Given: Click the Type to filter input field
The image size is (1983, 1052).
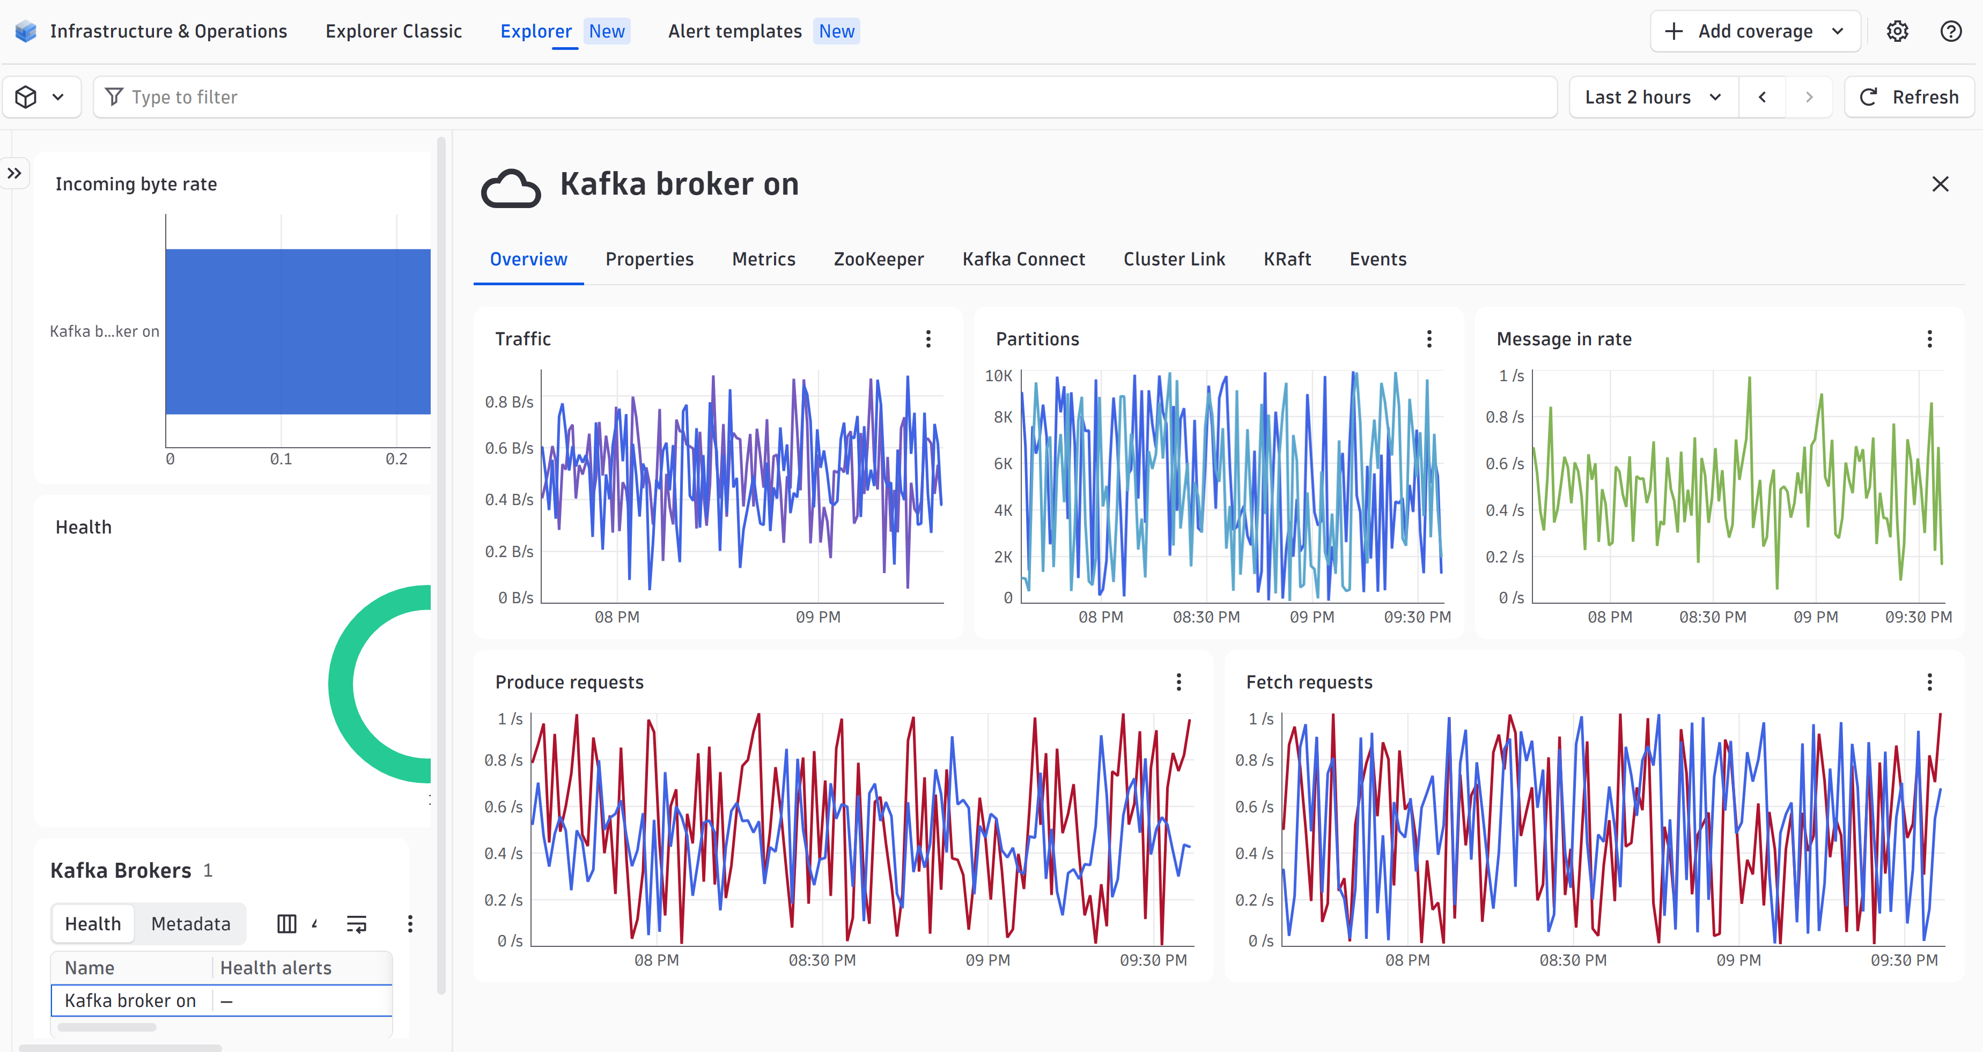Looking at the screenshot, I should tap(825, 97).
